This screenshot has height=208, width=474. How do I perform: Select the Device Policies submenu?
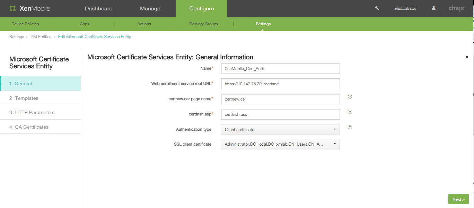coord(25,24)
